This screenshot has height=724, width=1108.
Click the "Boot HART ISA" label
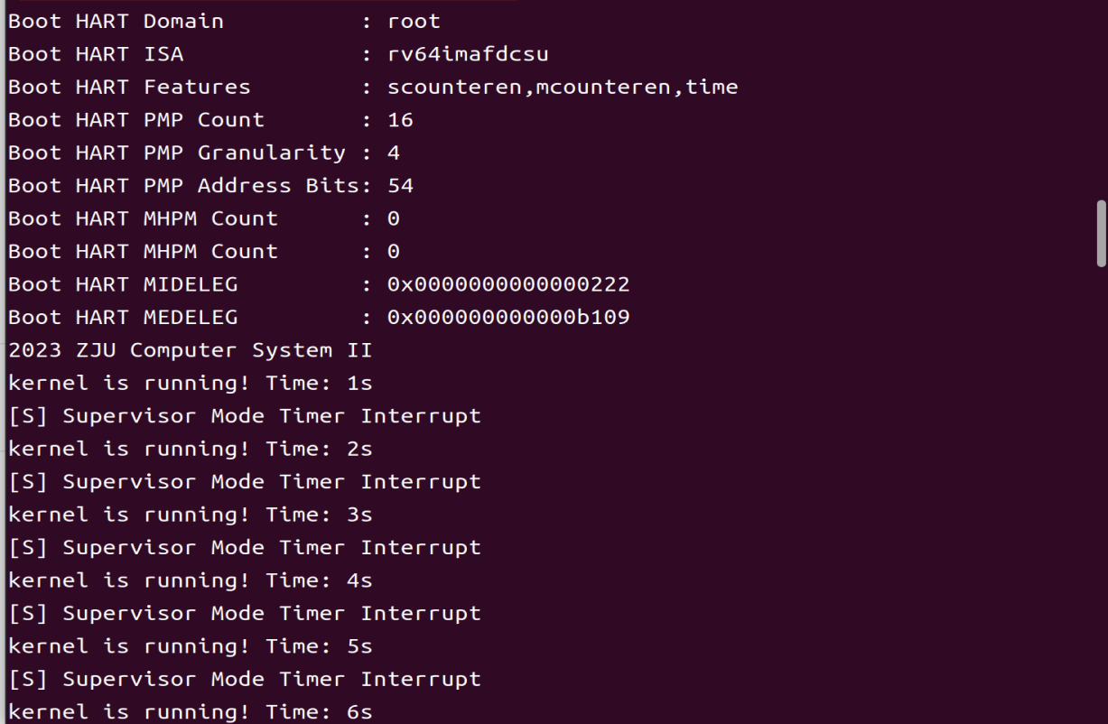tap(96, 54)
